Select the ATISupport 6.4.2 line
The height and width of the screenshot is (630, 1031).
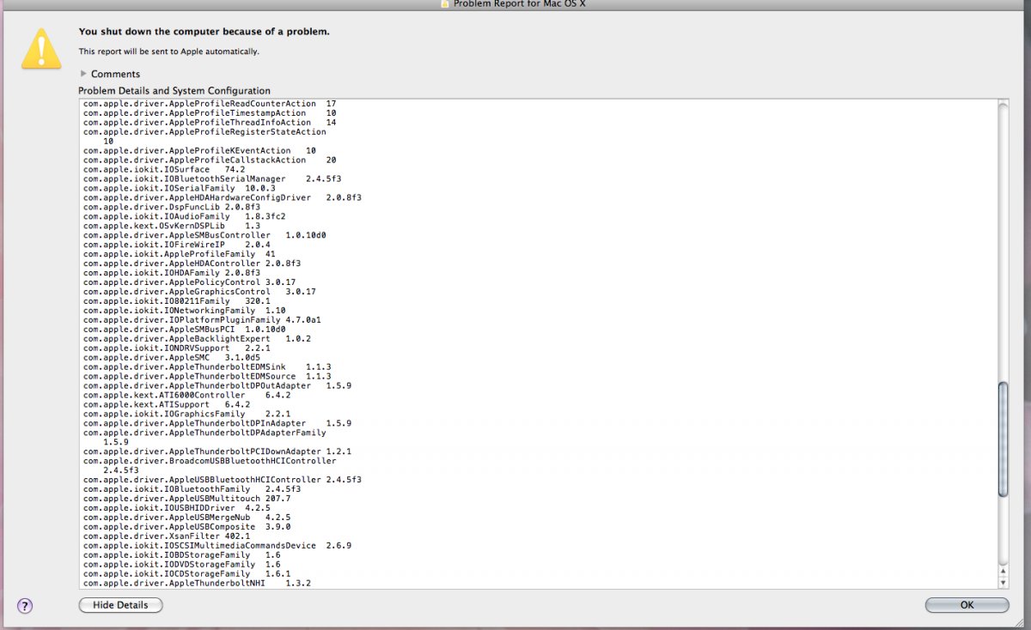(x=167, y=405)
